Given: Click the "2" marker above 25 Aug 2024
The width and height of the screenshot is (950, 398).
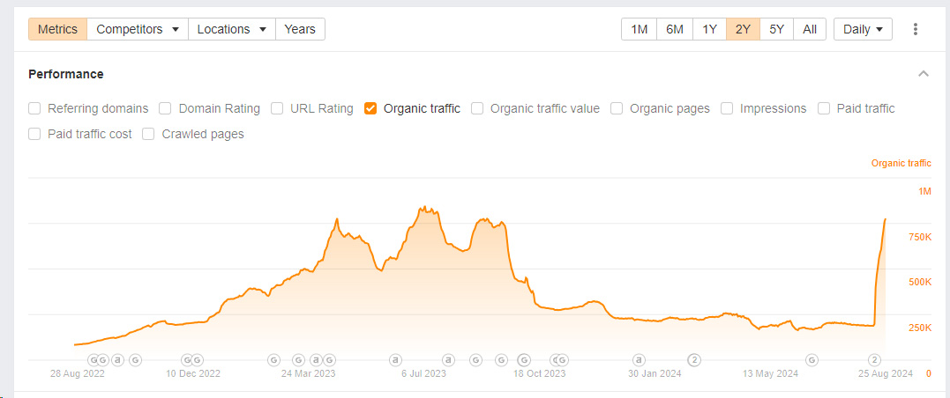Looking at the screenshot, I should pos(874,359).
